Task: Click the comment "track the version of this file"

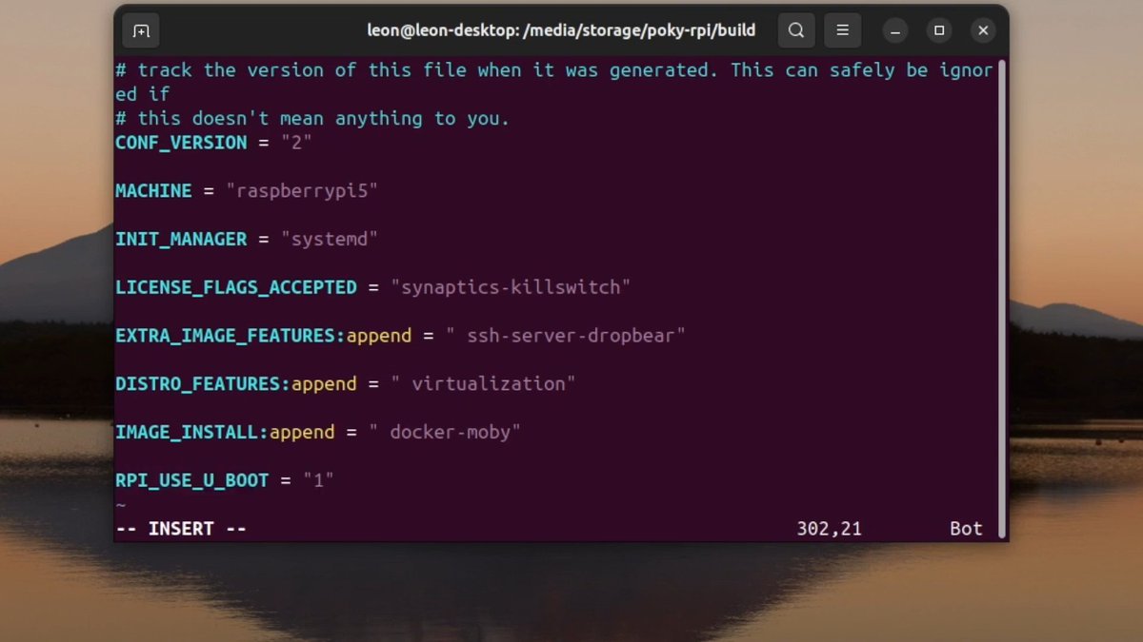Action: click(x=554, y=82)
